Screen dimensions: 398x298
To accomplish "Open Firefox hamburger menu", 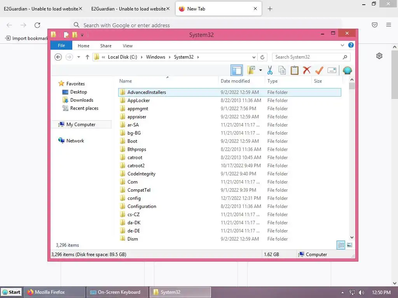I will coord(389,25).
